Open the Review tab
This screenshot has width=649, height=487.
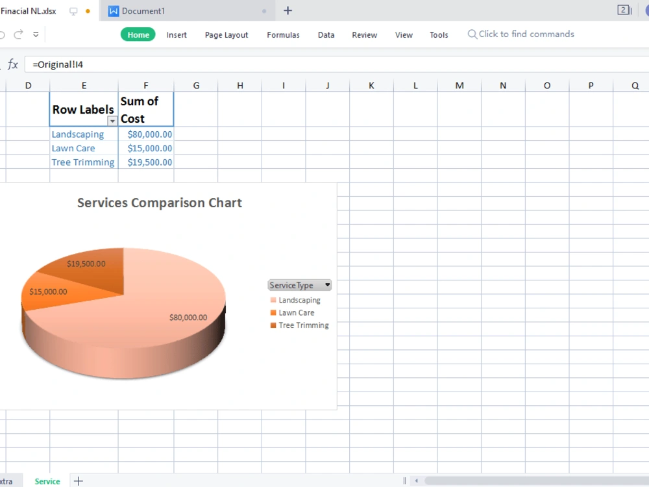pos(365,35)
